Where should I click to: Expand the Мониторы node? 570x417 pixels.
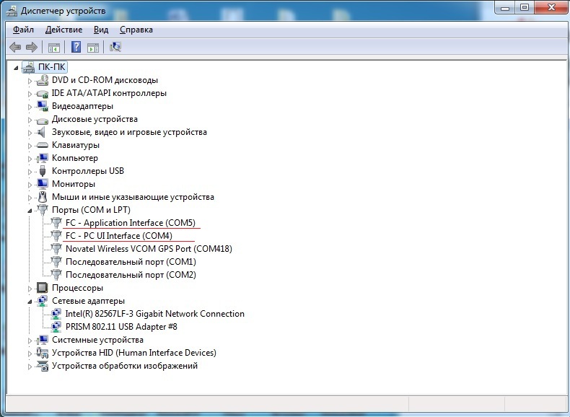(30, 185)
